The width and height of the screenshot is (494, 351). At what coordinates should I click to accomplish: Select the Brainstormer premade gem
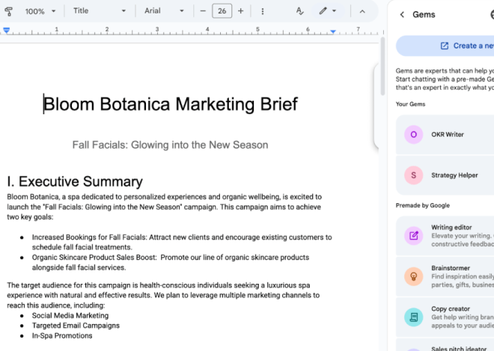[x=445, y=276]
